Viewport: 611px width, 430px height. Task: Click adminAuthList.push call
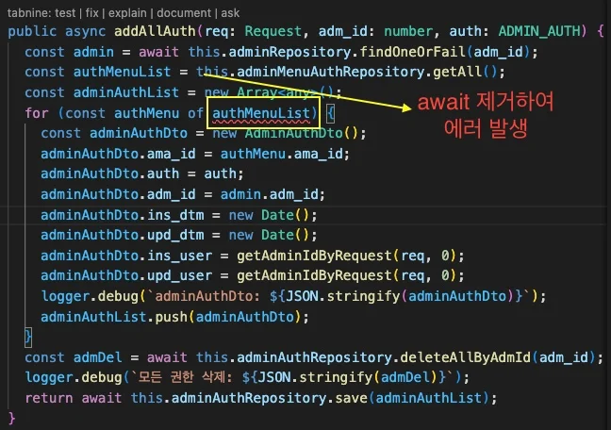click(174, 317)
